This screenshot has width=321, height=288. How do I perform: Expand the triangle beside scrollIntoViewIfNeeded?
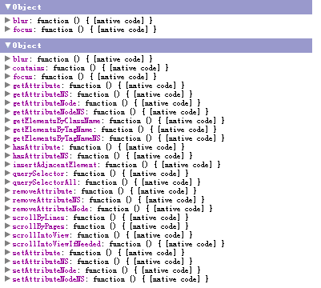(7, 243)
